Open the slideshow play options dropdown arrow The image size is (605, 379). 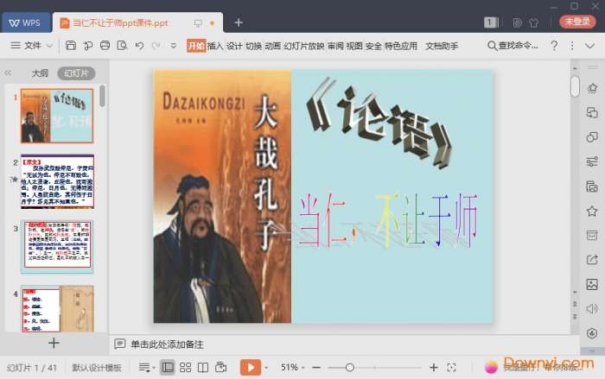[x=266, y=368]
